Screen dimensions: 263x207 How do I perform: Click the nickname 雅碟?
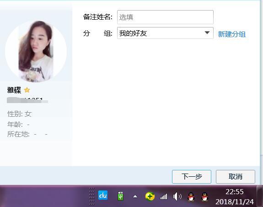coord(14,90)
